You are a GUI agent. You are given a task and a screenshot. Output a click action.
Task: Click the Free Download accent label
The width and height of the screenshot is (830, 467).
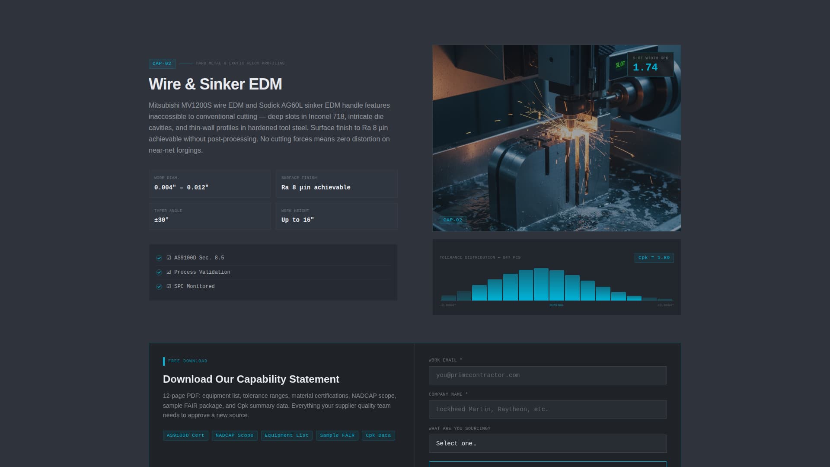[187, 361]
